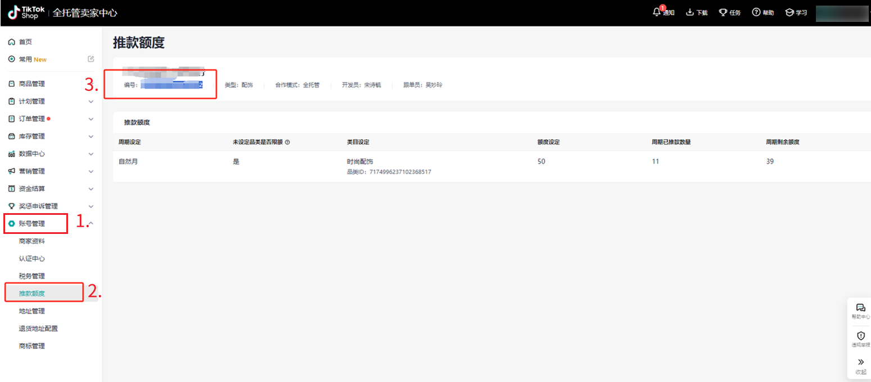Click info icon next to 未设定品类是否限额
Viewport: 871px width, 382px height.
[x=287, y=142]
